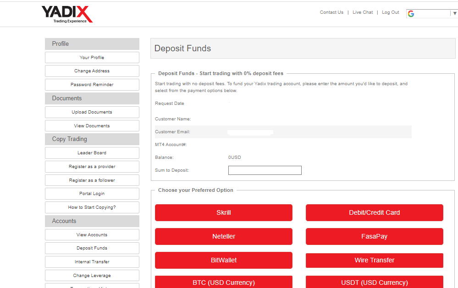Open the Google language dropdown arrow
458x288 pixels.
click(454, 13)
